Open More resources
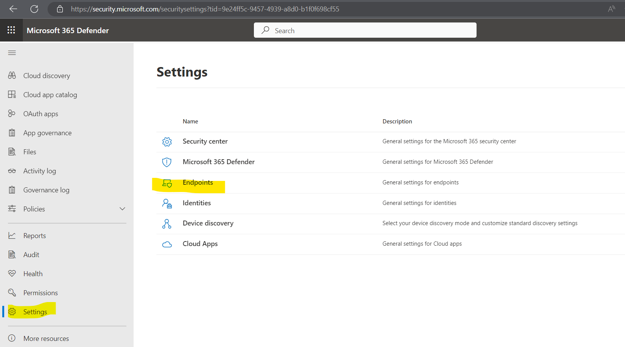The width and height of the screenshot is (625, 347). (x=46, y=338)
